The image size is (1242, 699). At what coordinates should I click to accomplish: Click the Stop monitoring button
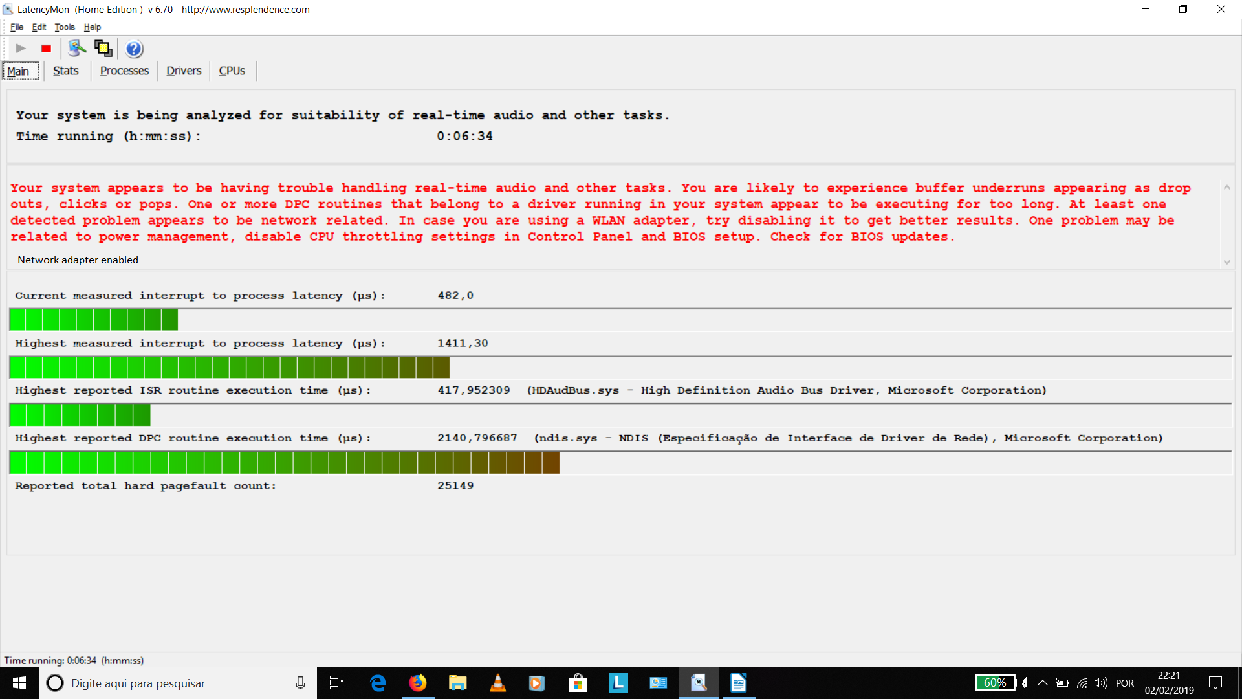[x=47, y=48]
